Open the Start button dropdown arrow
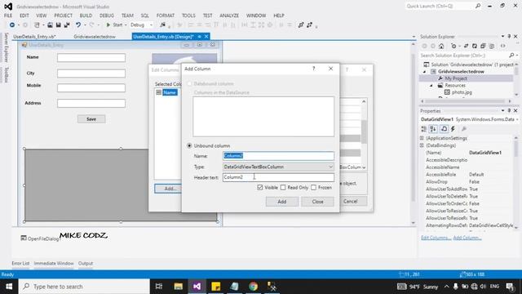This screenshot has width=522, height=294. [126, 25]
